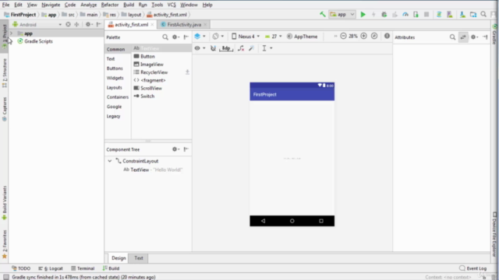Open the Project Structure icon
The width and height of the screenshot is (499, 280).
pos(473,14)
